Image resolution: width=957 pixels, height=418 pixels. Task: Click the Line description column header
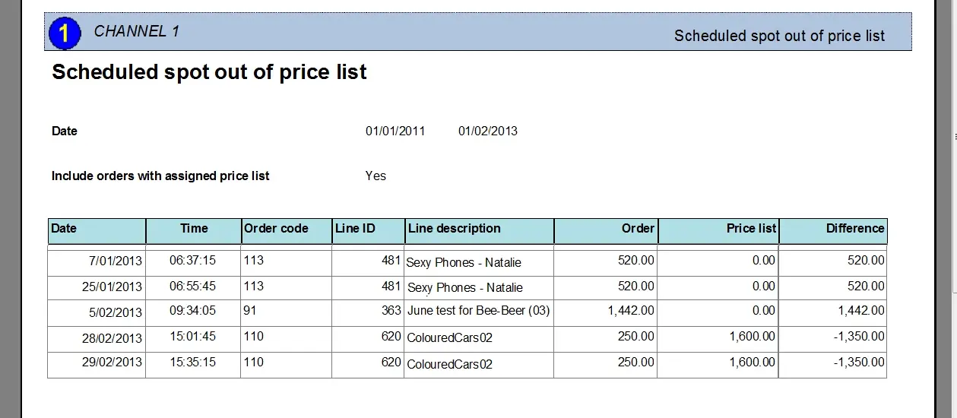455,229
